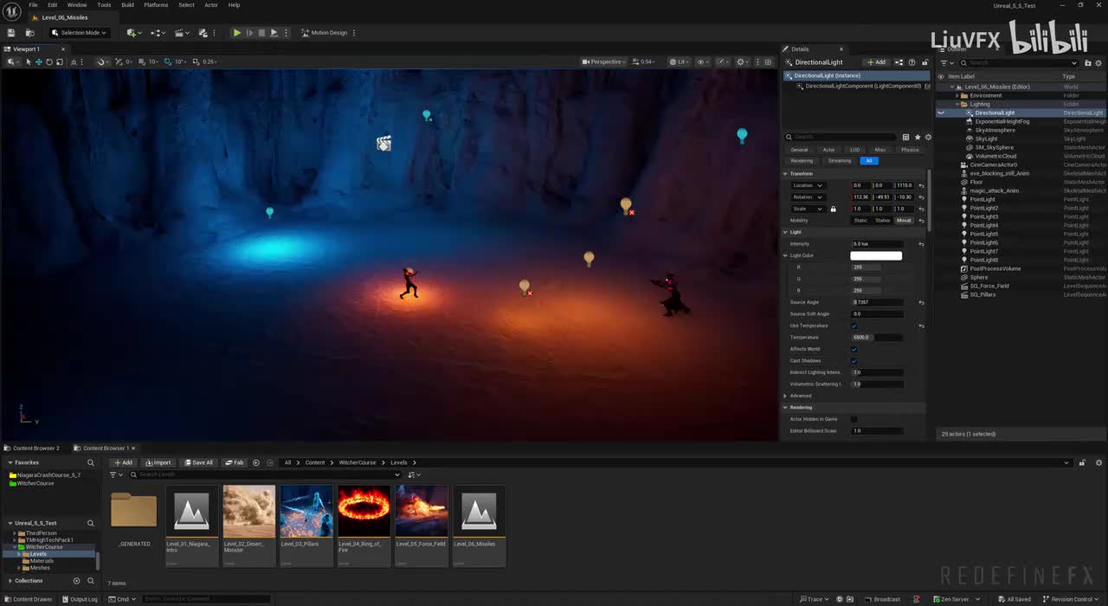Click the save current level icon
This screenshot has width=1108, height=606.
point(10,33)
